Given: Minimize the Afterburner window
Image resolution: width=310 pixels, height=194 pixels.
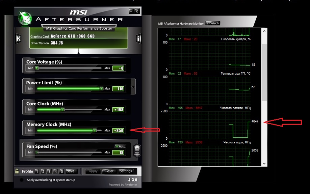Looking at the screenshot, I should tap(131, 11).
